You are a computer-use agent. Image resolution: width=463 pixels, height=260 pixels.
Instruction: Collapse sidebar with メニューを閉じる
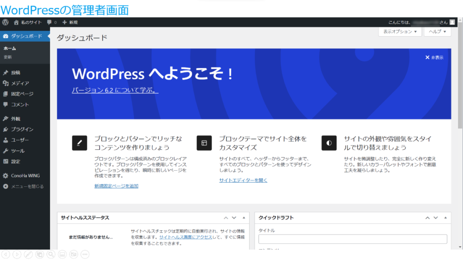point(24,186)
